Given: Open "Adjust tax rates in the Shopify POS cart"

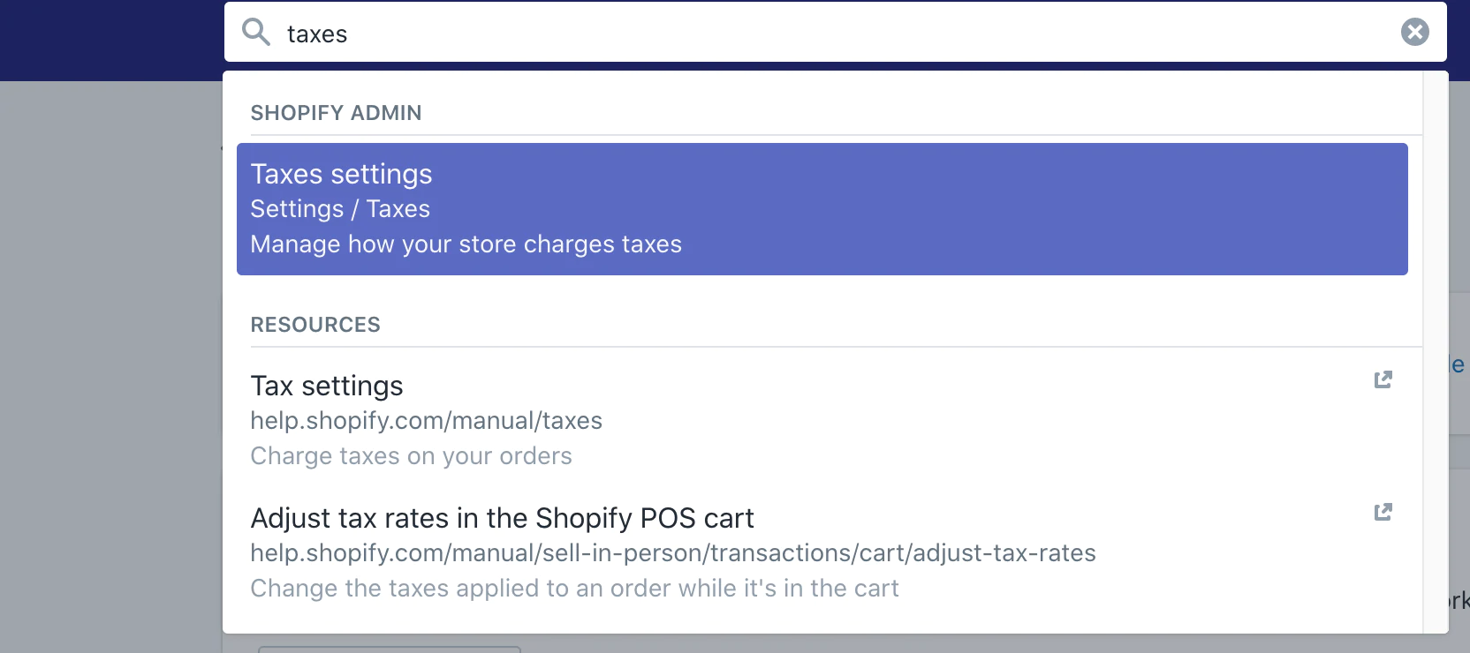Looking at the screenshot, I should tap(502, 519).
